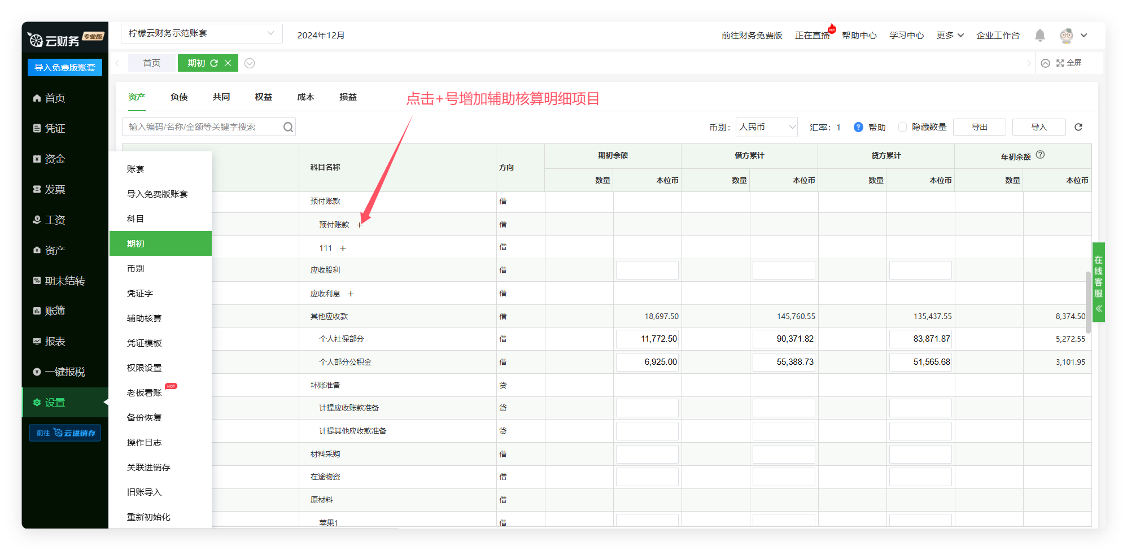Open the 更多 dropdown menu

(x=950, y=36)
